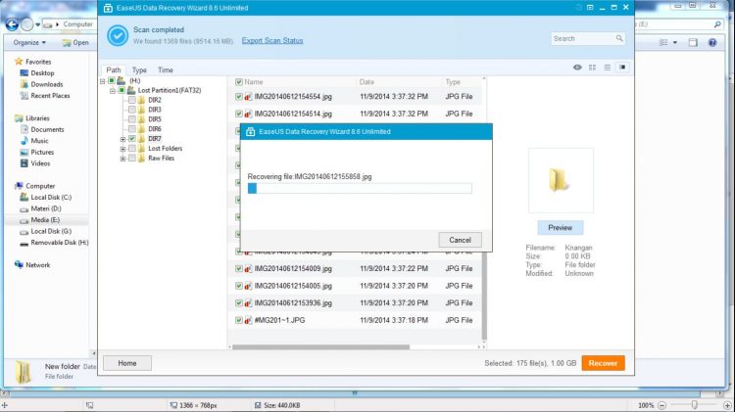Click the recovery progress bar
The width and height of the screenshot is (735, 412).
click(x=360, y=188)
